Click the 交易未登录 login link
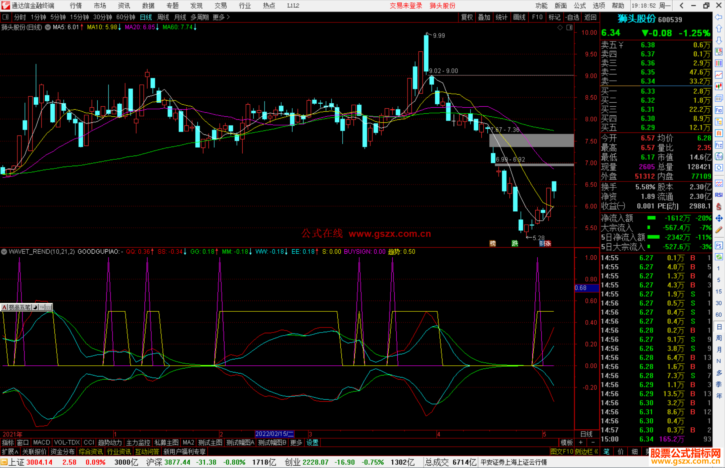Screen dimensions: 725x468 pyautogui.click(x=406, y=5)
